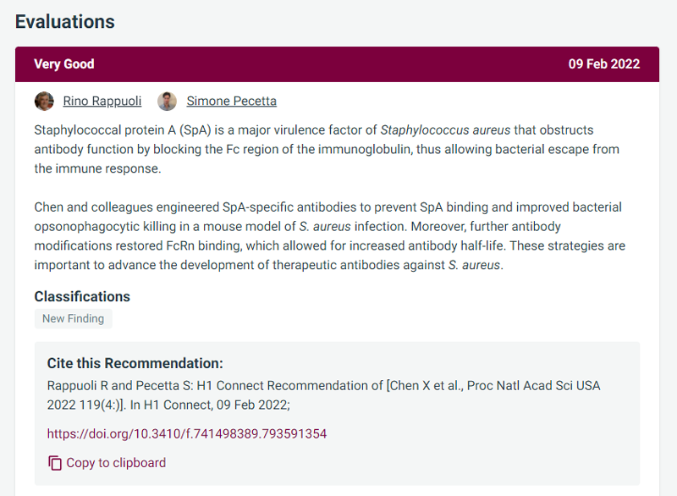677x496 pixels.
Task: Click the copy to clipboard icon
Action: coord(55,463)
